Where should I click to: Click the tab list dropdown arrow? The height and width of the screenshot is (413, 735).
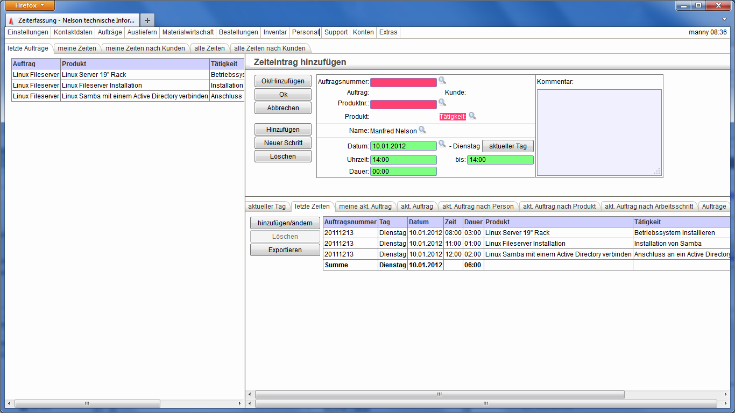pos(724,19)
